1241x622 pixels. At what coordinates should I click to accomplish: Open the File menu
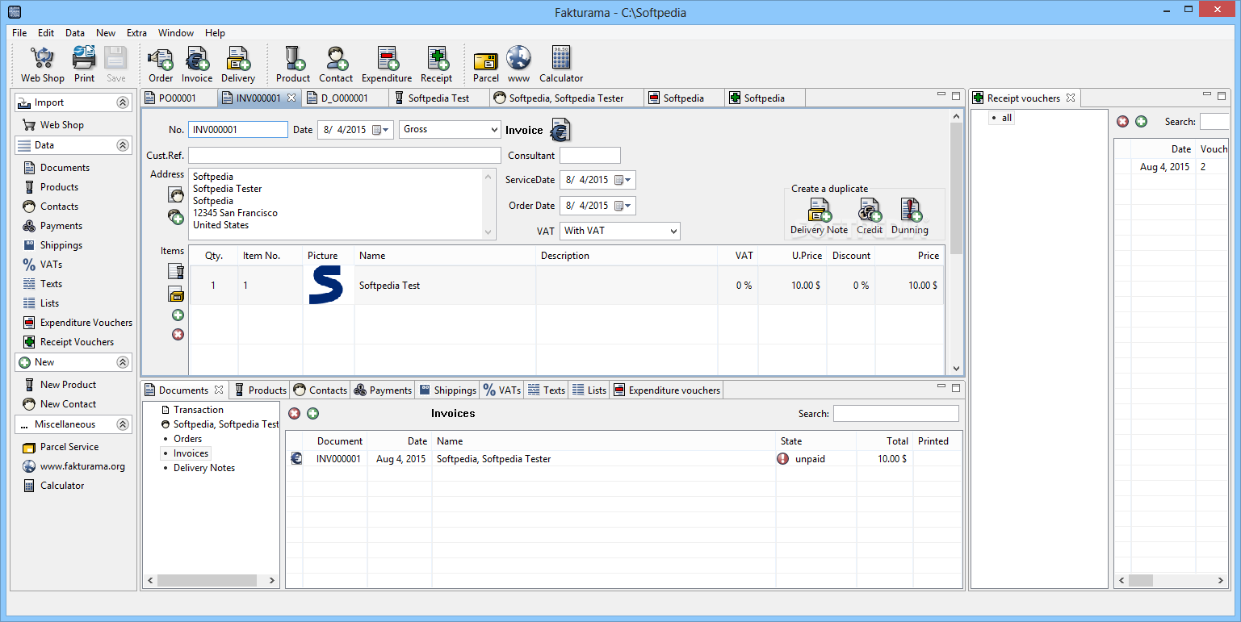click(x=19, y=33)
